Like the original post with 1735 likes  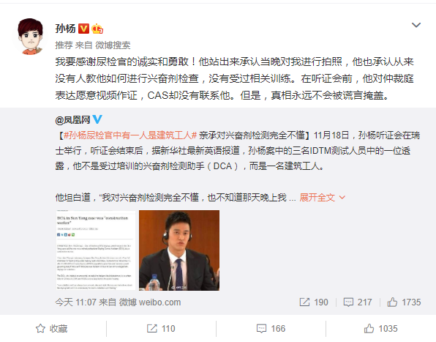(404, 302)
